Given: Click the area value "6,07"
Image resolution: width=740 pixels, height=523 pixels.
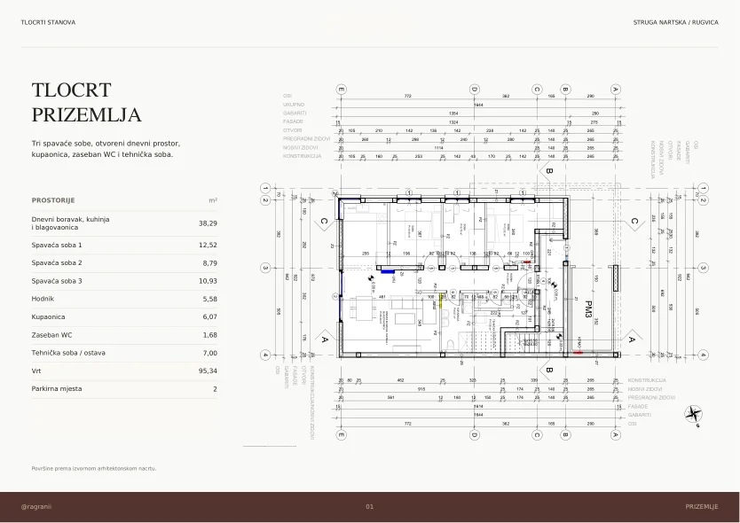Looking at the screenshot, I should coord(210,317).
